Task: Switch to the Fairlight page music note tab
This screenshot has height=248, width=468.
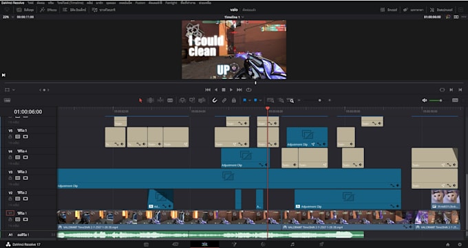Action: pyautogui.click(x=292, y=245)
